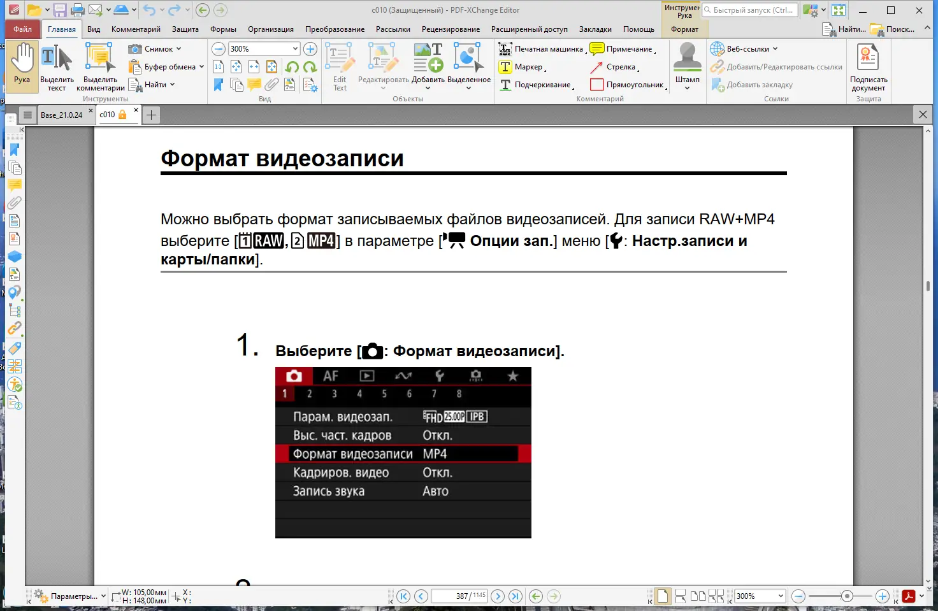Switch to the Комментарий ribbon tab

point(135,29)
